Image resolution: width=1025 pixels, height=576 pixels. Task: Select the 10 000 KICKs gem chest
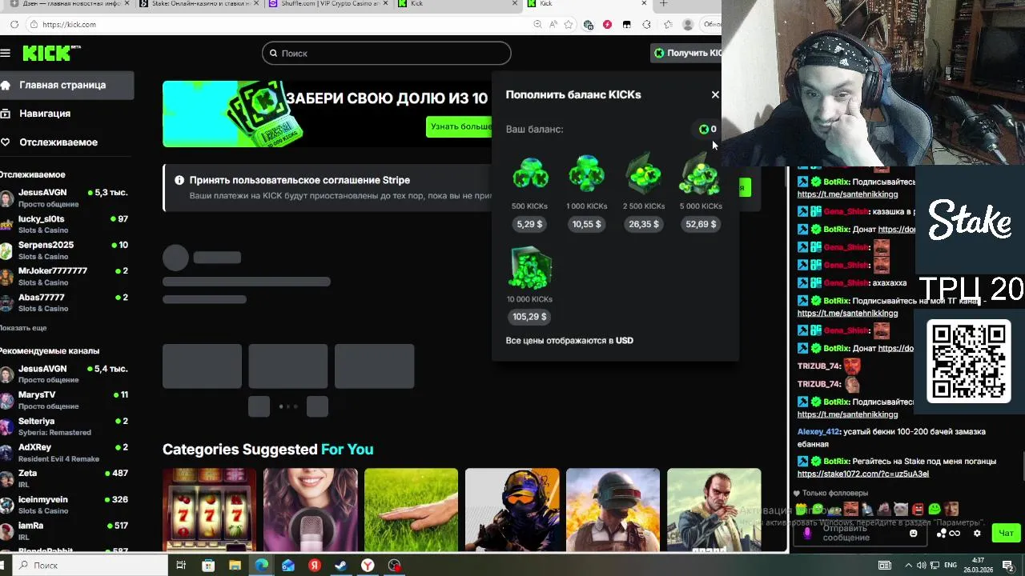point(529,267)
